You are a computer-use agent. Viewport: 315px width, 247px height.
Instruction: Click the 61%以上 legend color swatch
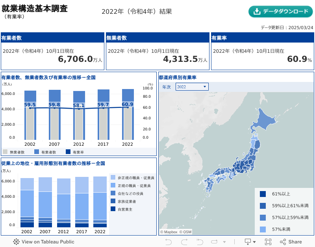coord(263,194)
